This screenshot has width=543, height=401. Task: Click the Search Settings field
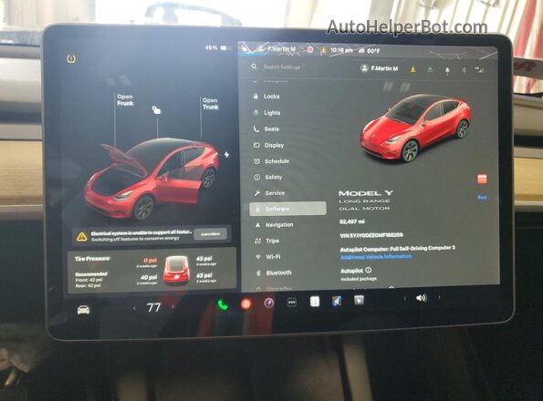point(282,67)
